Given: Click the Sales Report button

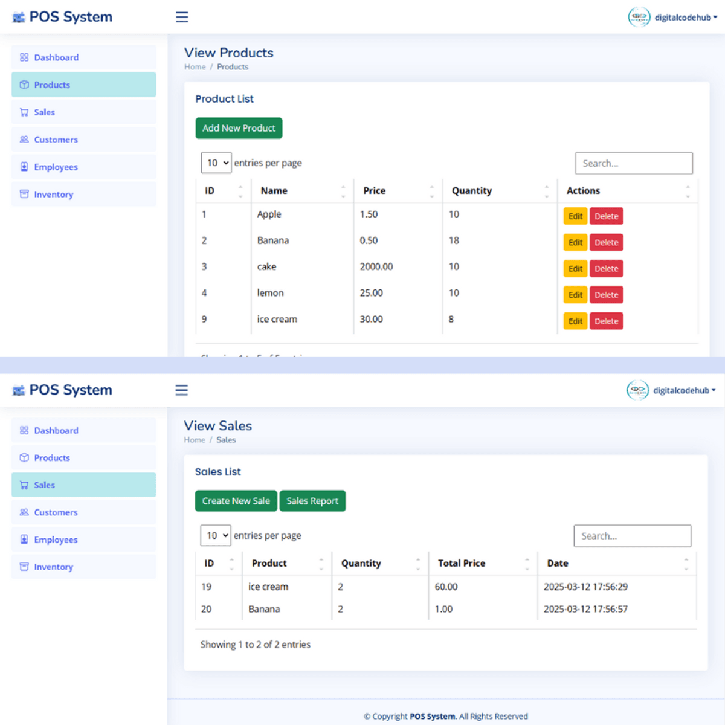Looking at the screenshot, I should tap(312, 501).
